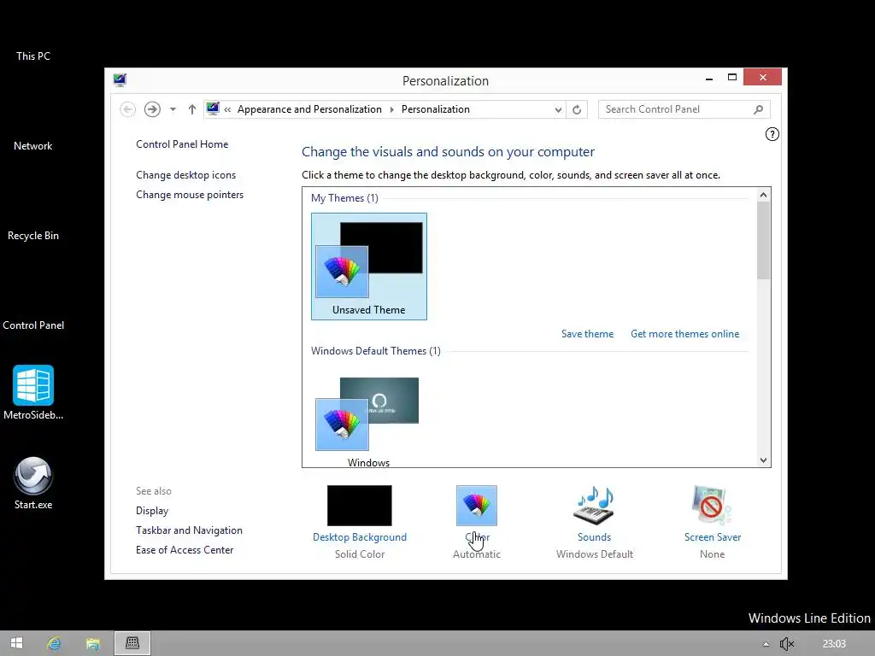
Task: Open Change desktop icons
Action: click(x=185, y=175)
